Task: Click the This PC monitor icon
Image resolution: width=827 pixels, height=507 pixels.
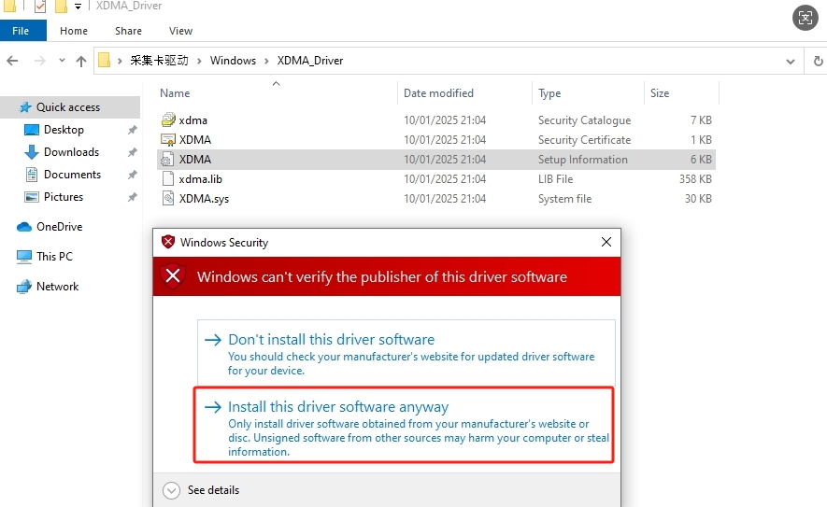Action: 24,257
